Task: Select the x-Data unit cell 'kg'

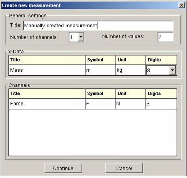Action: coord(130,70)
